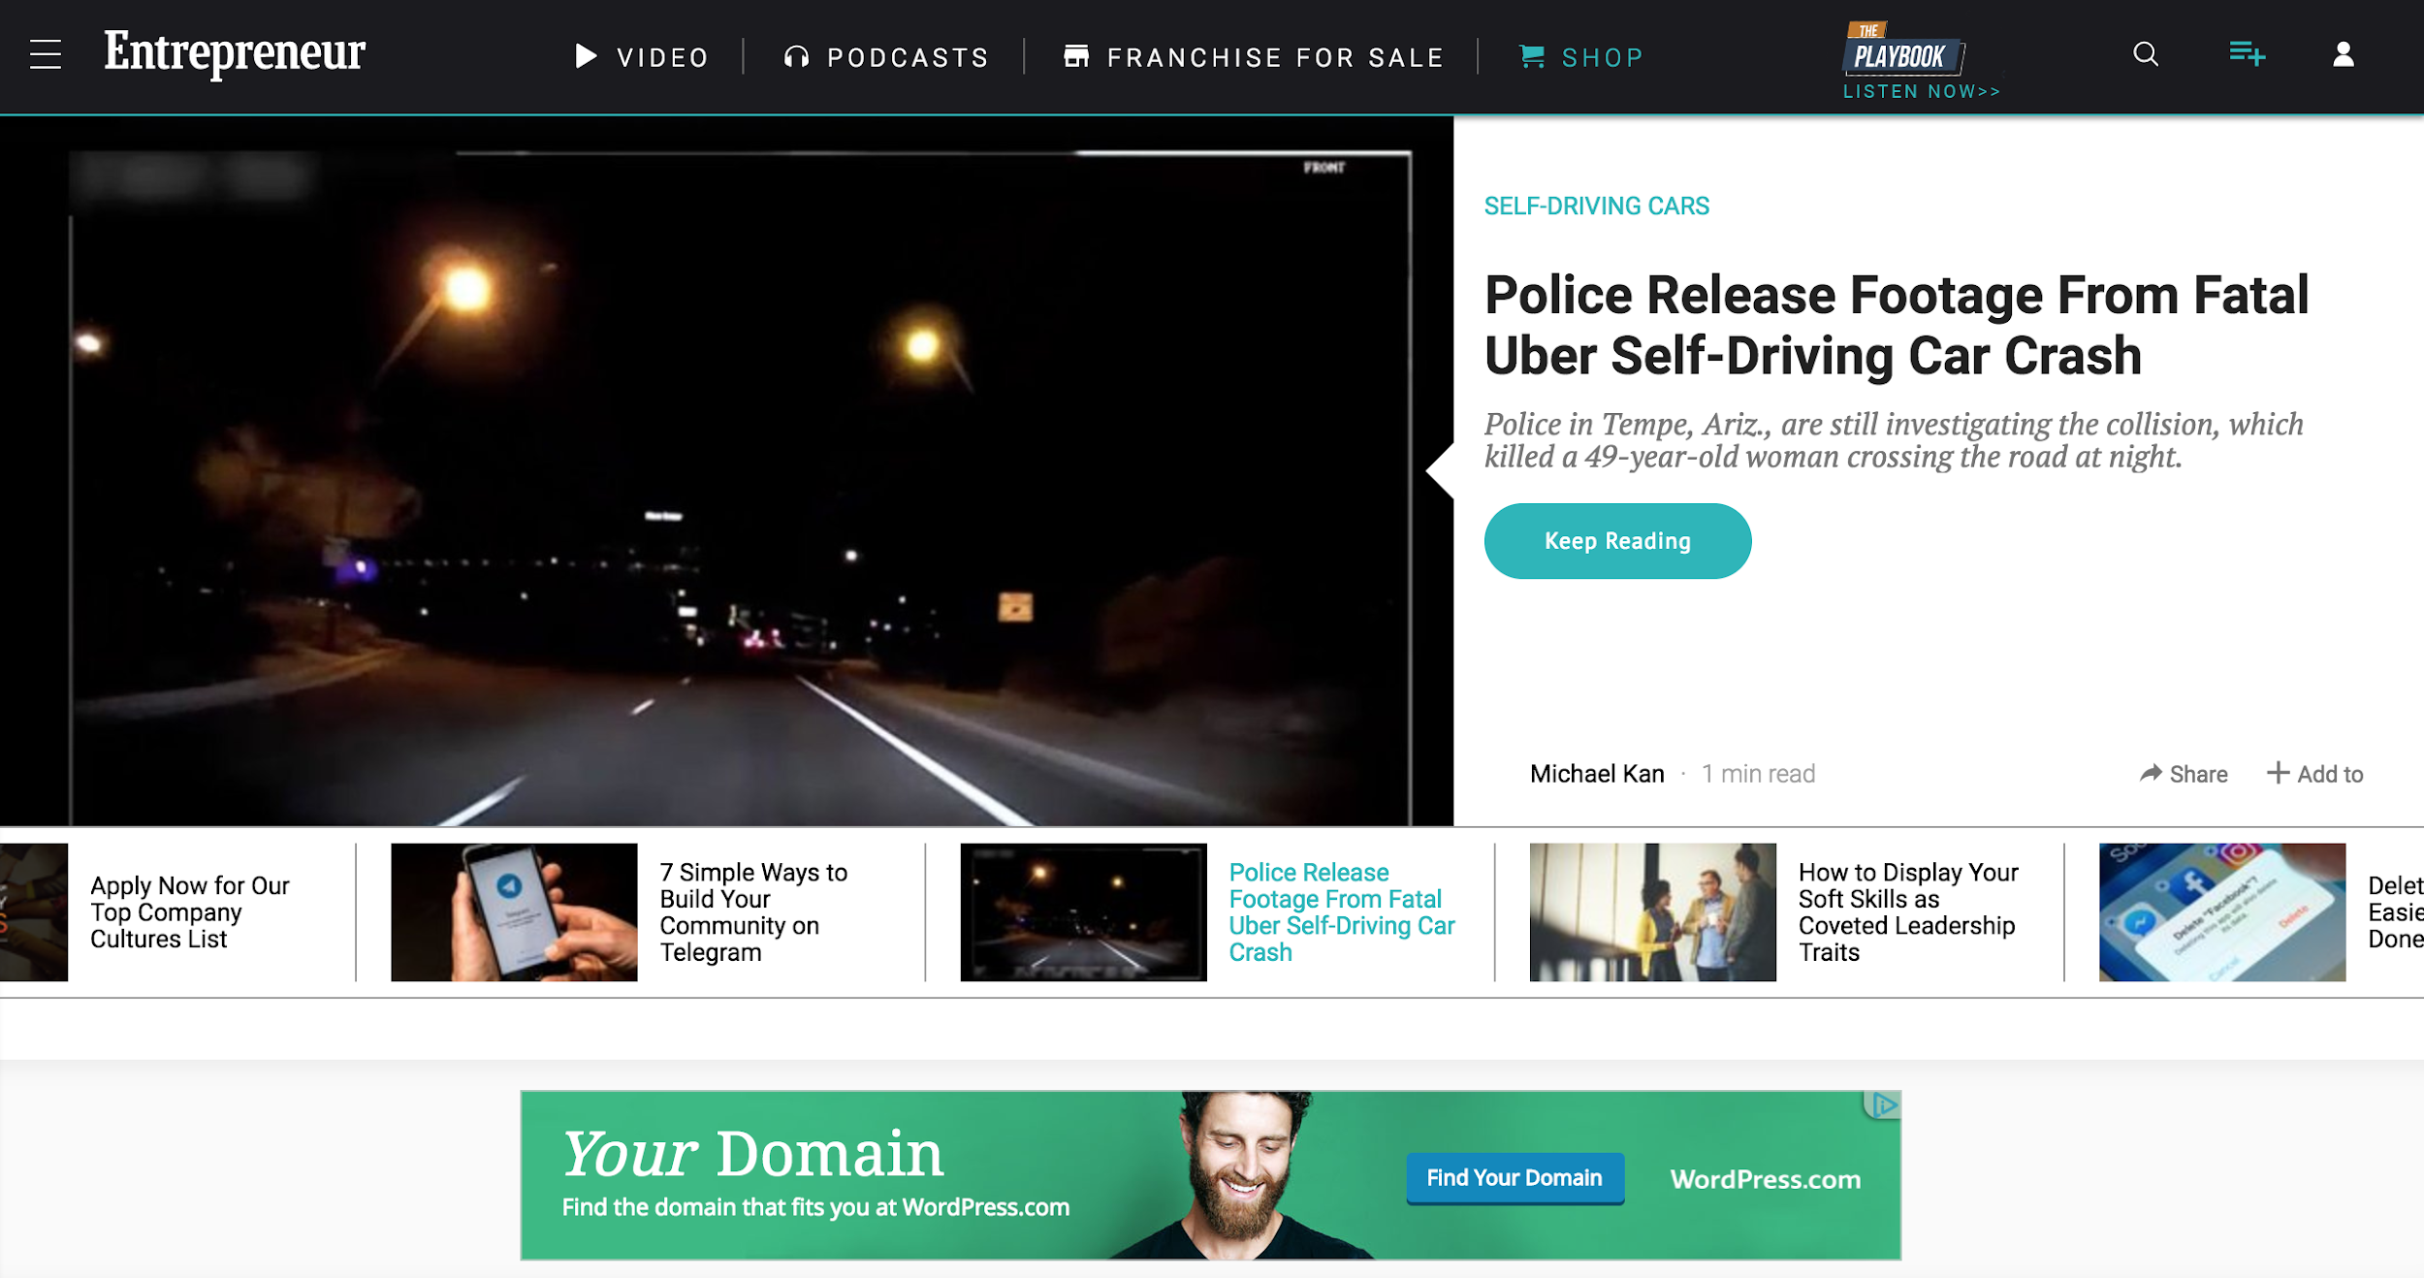
Task: Click the AdChoices icon on banner
Action: [1884, 1104]
